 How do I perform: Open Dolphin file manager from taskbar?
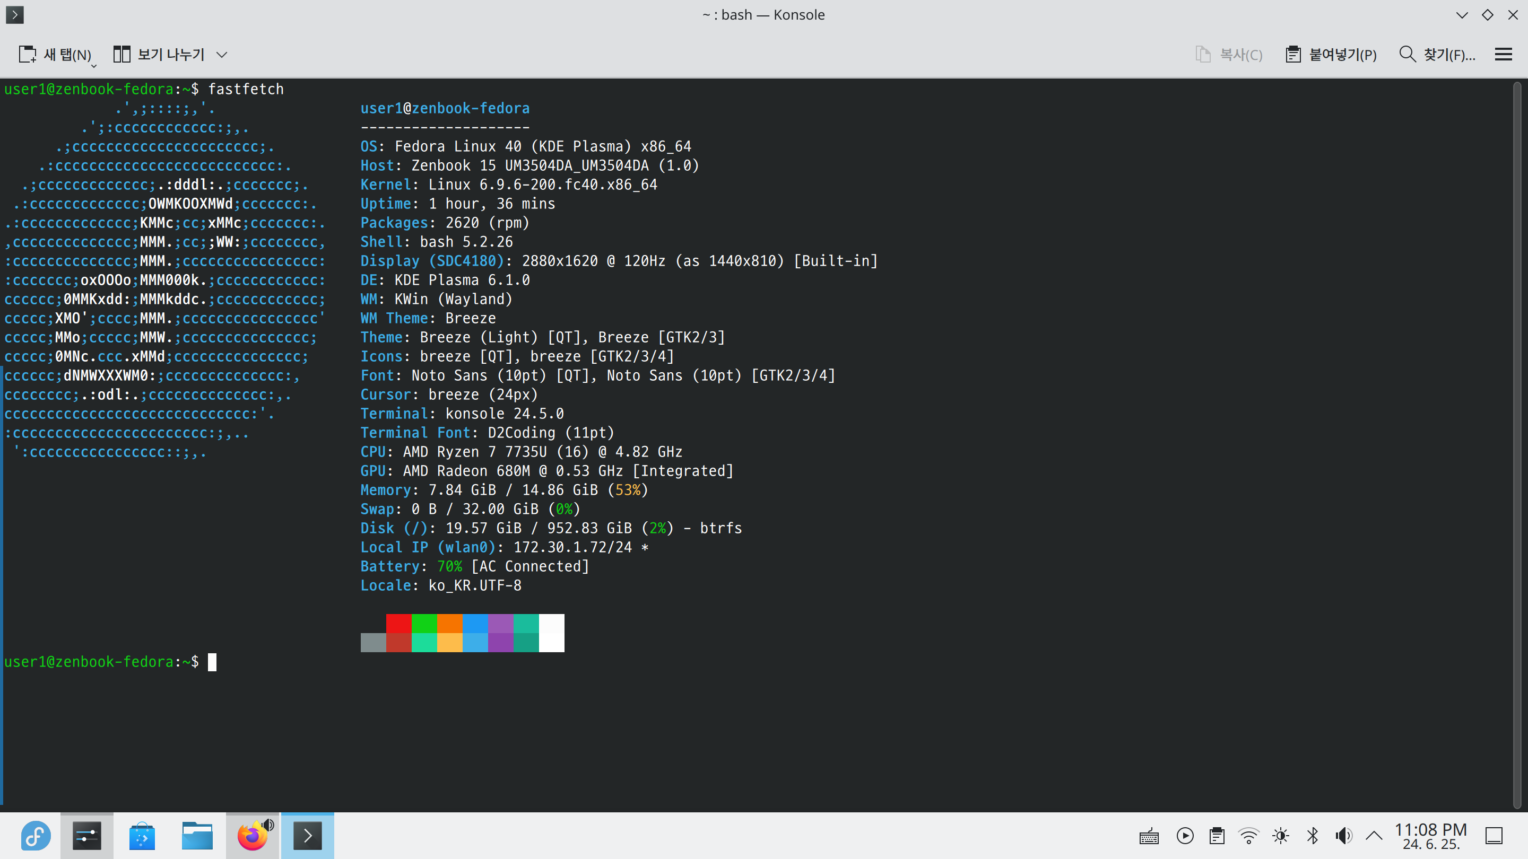coord(197,836)
